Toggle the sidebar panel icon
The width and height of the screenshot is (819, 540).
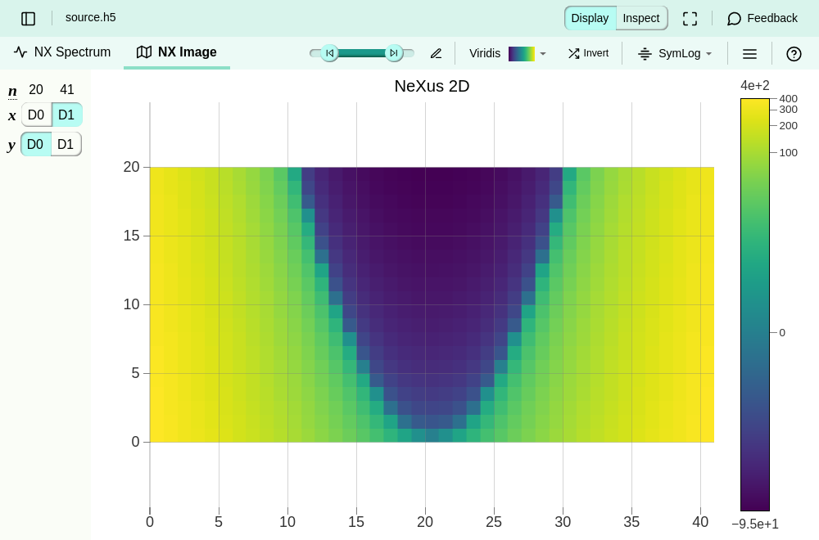point(28,19)
